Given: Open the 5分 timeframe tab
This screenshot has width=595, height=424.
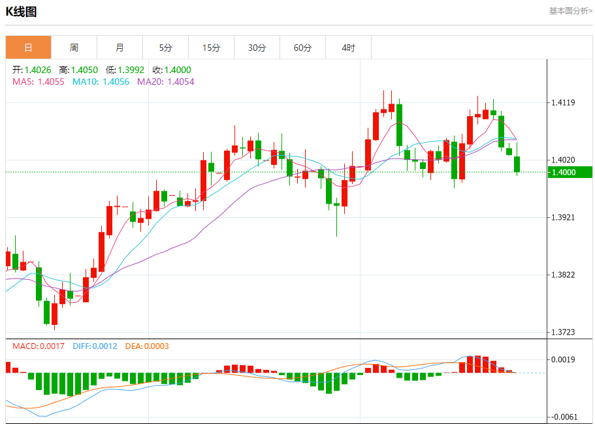Looking at the screenshot, I should click(x=165, y=48).
